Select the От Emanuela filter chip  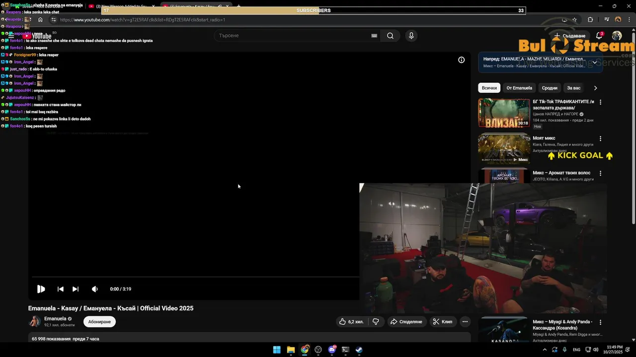click(x=519, y=88)
